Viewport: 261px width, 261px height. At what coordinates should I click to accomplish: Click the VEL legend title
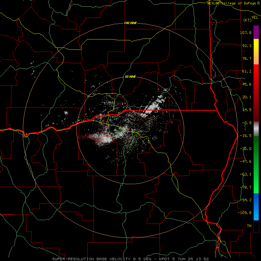point(255,17)
